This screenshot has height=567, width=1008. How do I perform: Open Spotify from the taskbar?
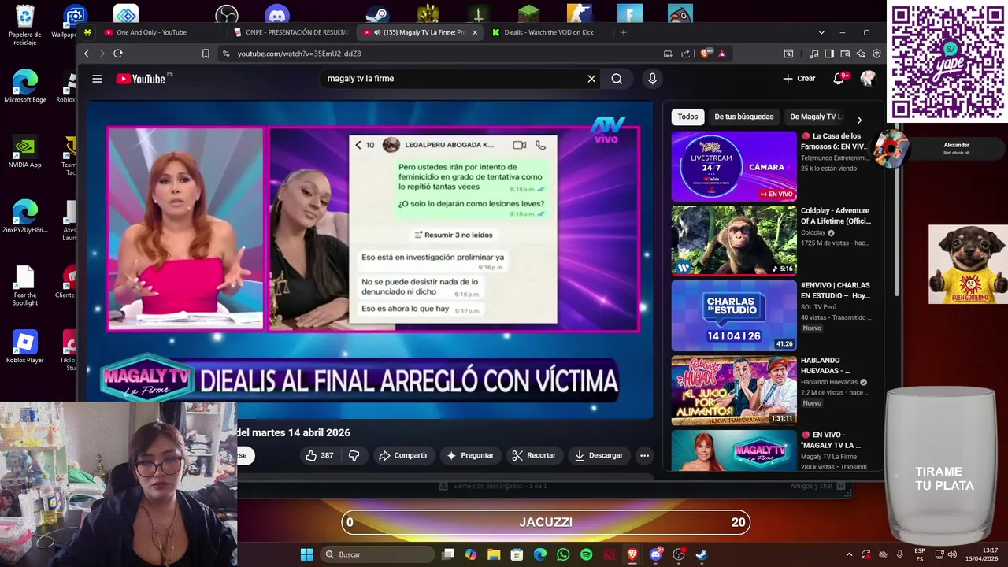(x=586, y=554)
